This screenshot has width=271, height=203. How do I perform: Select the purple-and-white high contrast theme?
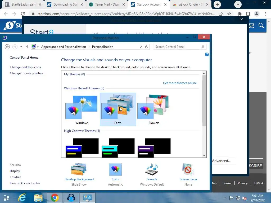click(154, 148)
